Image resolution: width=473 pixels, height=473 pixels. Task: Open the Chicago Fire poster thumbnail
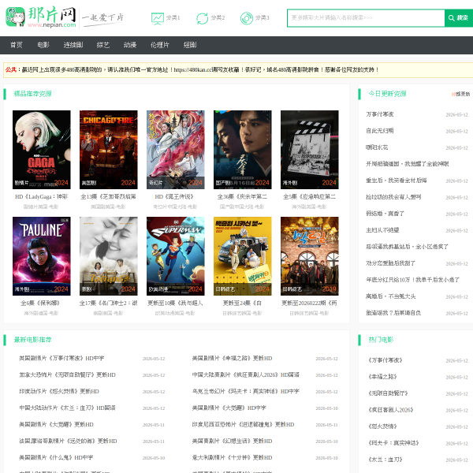[109, 150]
